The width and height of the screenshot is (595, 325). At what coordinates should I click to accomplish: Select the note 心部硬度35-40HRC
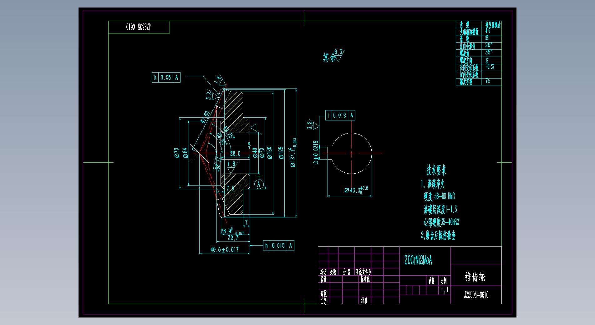[441, 222]
